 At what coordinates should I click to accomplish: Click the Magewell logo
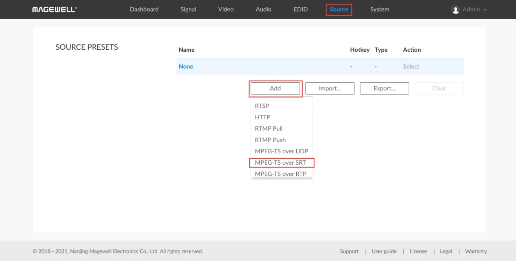pos(54,9)
